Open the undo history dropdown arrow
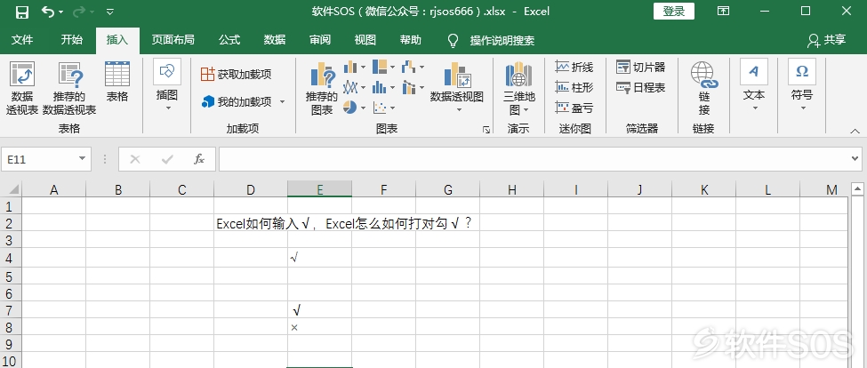Screen dimensions: 867x368 60,12
